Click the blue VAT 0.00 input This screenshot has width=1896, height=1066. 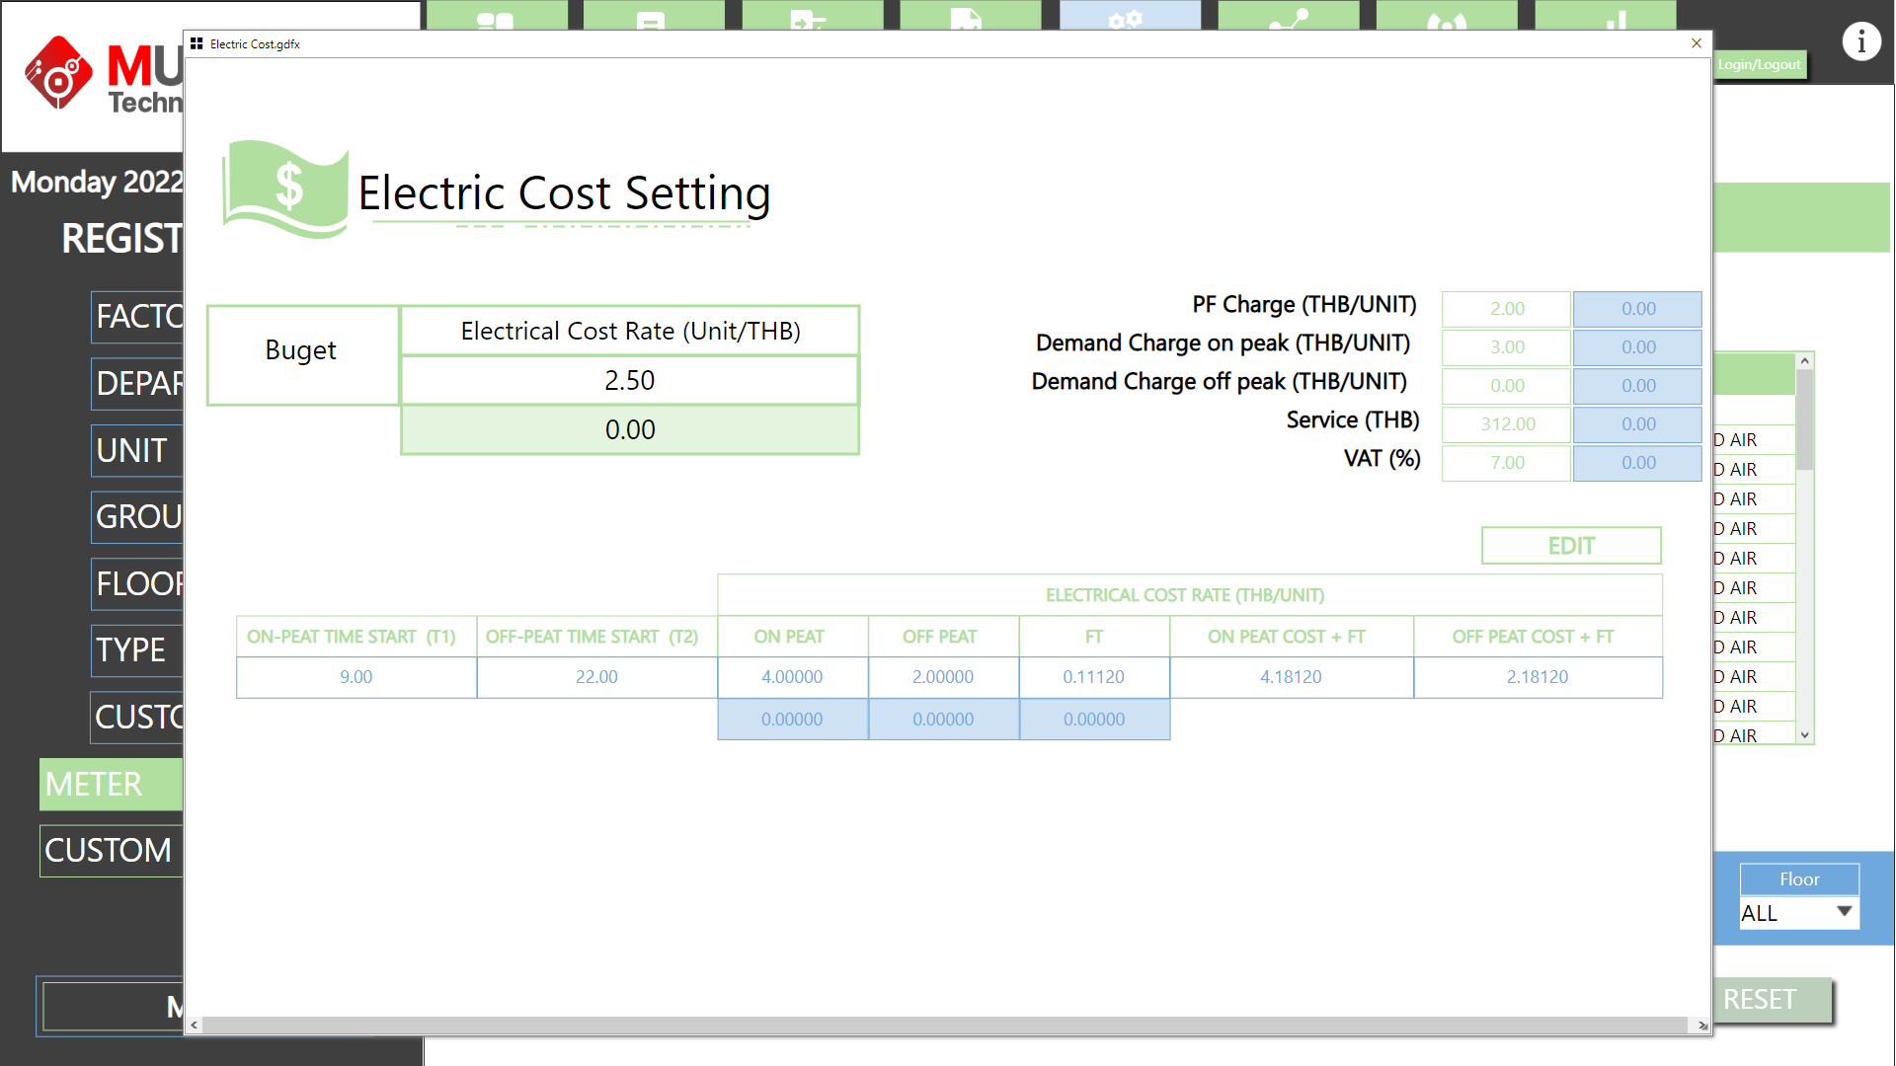click(x=1637, y=463)
